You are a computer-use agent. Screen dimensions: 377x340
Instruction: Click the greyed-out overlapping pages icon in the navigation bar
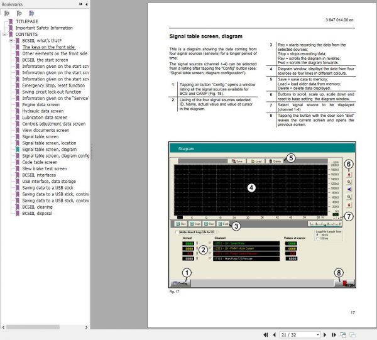coord(352,335)
